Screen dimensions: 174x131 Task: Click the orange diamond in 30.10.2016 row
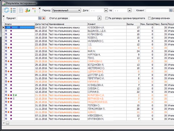point(8,71)
